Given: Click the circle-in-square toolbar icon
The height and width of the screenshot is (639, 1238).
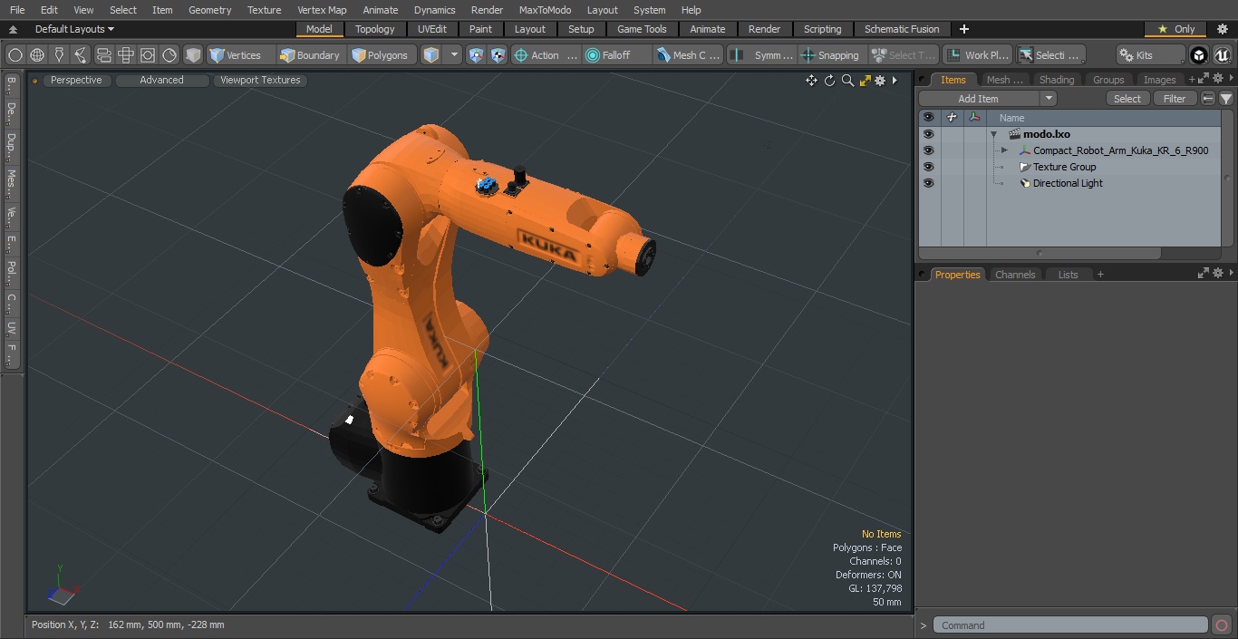Looking at the screenshot, I should click(148, 55).
